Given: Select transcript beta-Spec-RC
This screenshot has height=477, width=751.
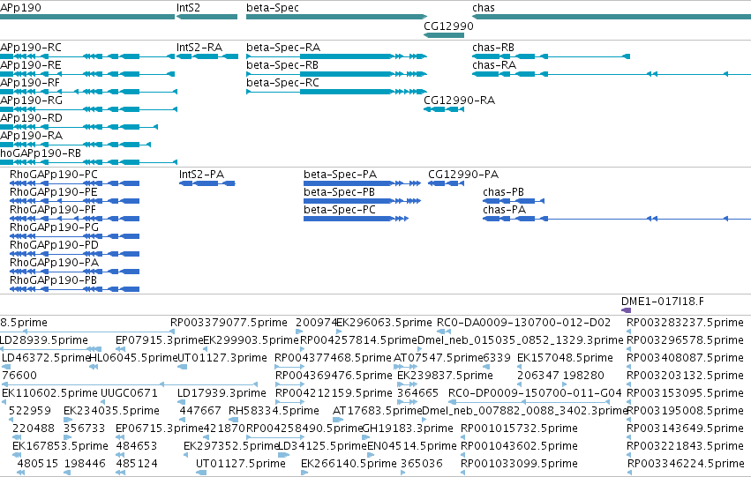Looking at the screenshot, I should (x=336, y=92).
